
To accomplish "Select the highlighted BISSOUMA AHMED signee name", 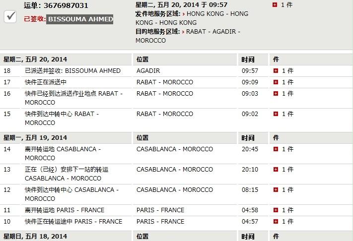I will tap(79, 20).
